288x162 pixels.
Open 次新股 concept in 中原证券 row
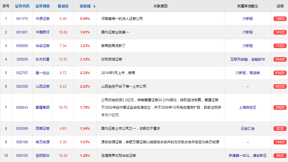point(248,19)
